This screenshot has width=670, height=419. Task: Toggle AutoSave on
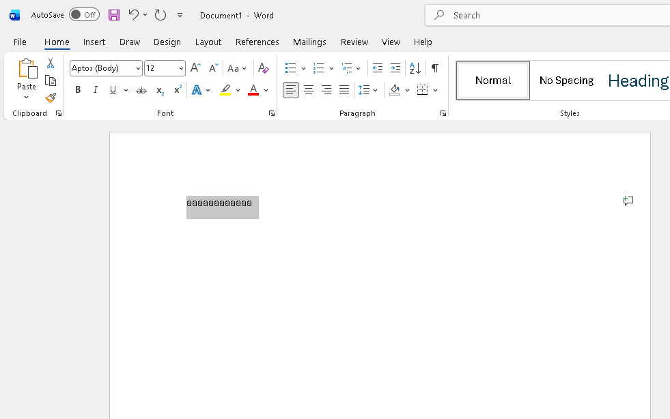coord(84,15)
